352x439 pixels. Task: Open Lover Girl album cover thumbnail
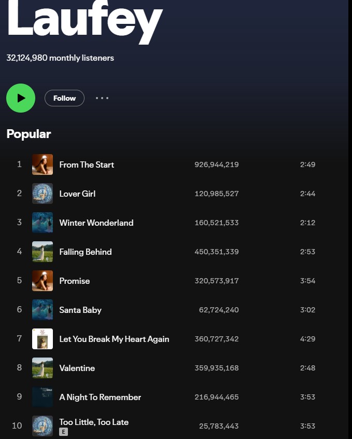(x=43, y=194)
